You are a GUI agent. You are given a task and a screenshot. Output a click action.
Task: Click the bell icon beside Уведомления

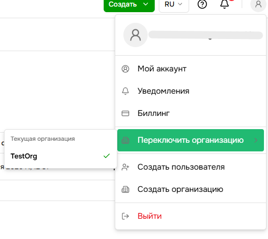[125, 91]
